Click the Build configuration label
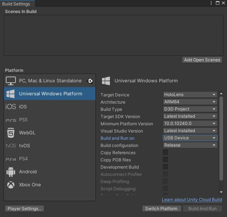The image size is (227, 217). [x=119, y=146]
